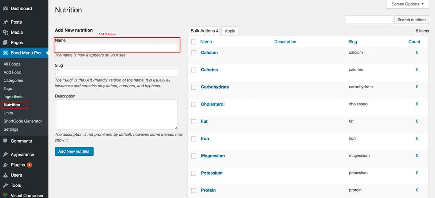Image resolution: width=435 pixels, height=198 pixels.
Task: Open the Magnesium nutrition term link
Action: 213,156
